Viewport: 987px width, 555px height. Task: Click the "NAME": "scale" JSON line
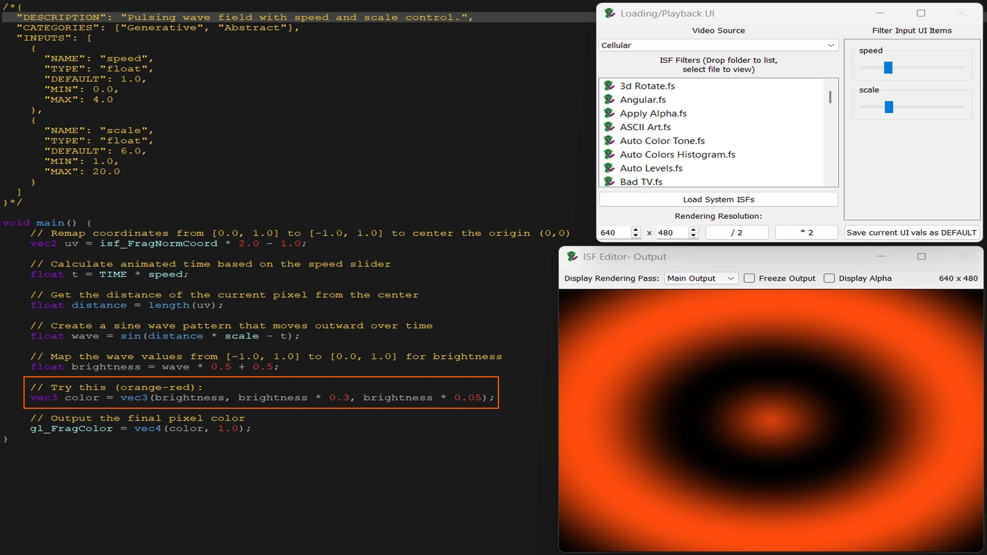click(99, 131)
